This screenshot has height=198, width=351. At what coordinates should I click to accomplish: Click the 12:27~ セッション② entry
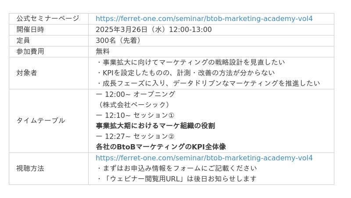coord(135,136)
